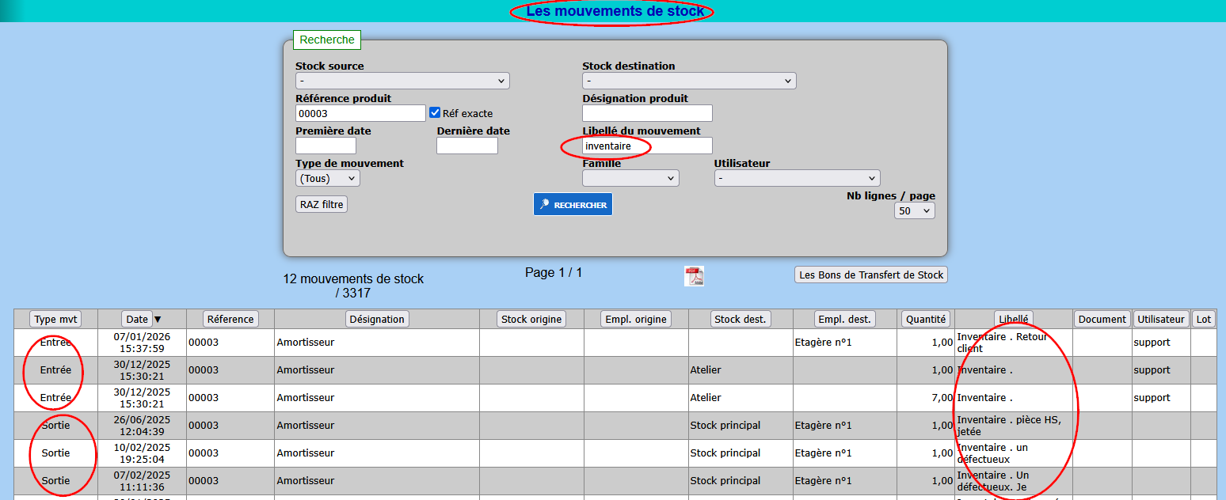Click the Libellé column header
Viewport: 1226px width, 500px height.
(1013, 319)
